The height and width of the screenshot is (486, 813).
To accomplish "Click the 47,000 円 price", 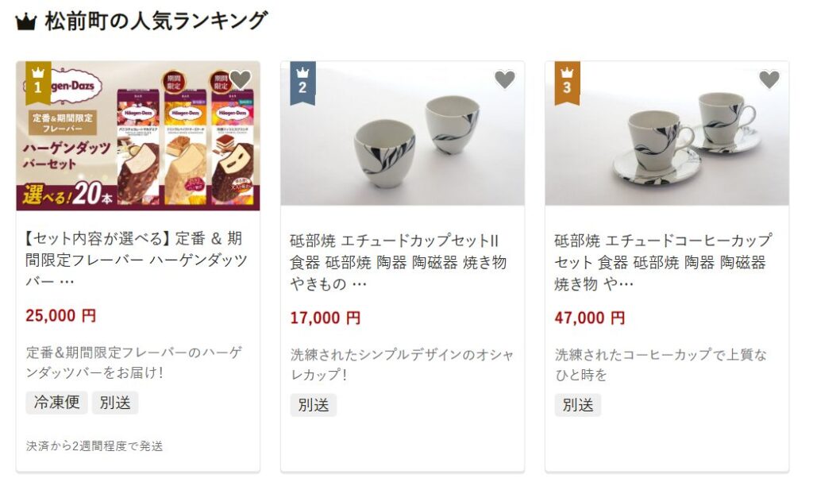I will [590, 318].
